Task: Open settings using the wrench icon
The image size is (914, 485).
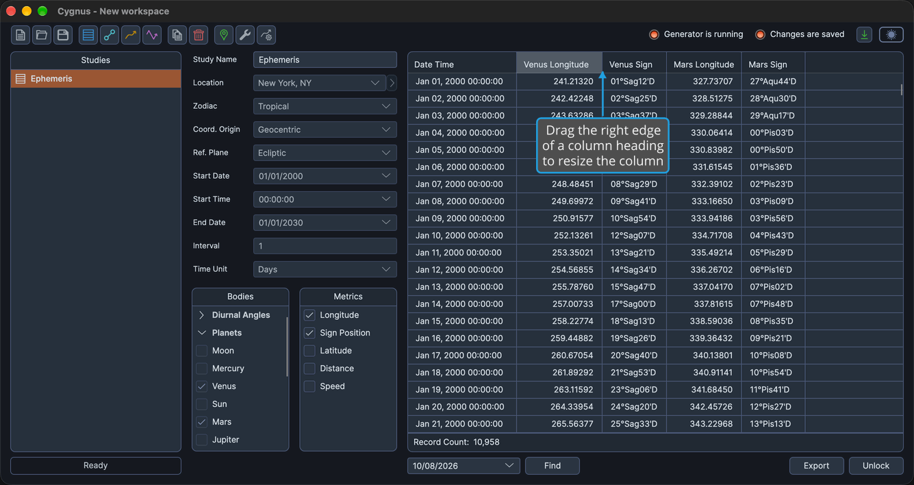Action: tap(245, 35)
